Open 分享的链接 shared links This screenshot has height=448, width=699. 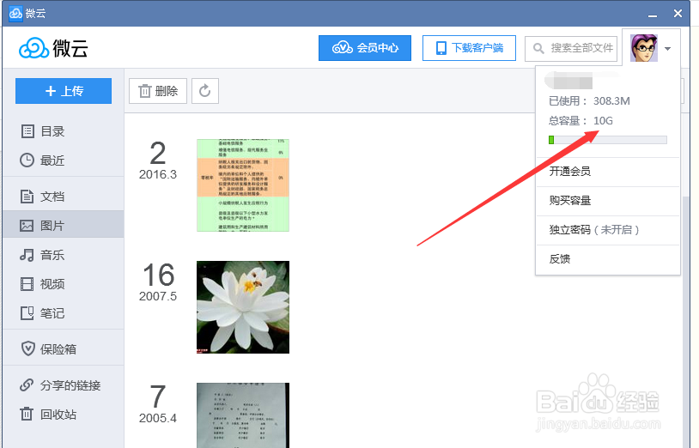point(64,385)
